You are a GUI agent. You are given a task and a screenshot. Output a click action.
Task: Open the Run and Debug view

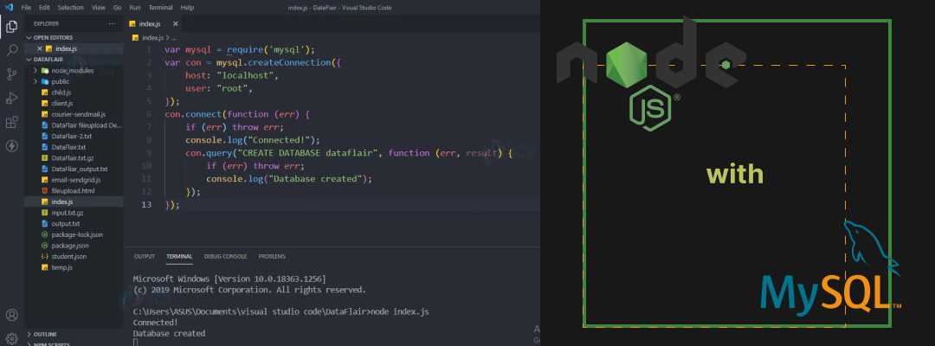coord(11,99)
